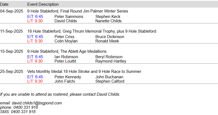
Task: Click the name Bruce Dickinson
Action: [x=110, y=37]
